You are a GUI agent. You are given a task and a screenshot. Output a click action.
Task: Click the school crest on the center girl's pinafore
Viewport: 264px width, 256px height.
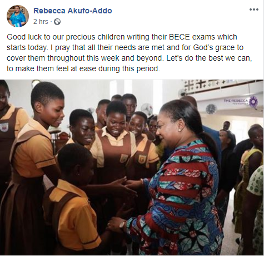tap(124, 158)
